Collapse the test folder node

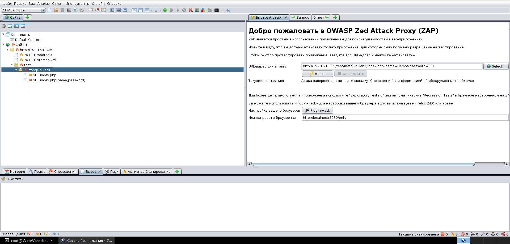click(12, 65)
